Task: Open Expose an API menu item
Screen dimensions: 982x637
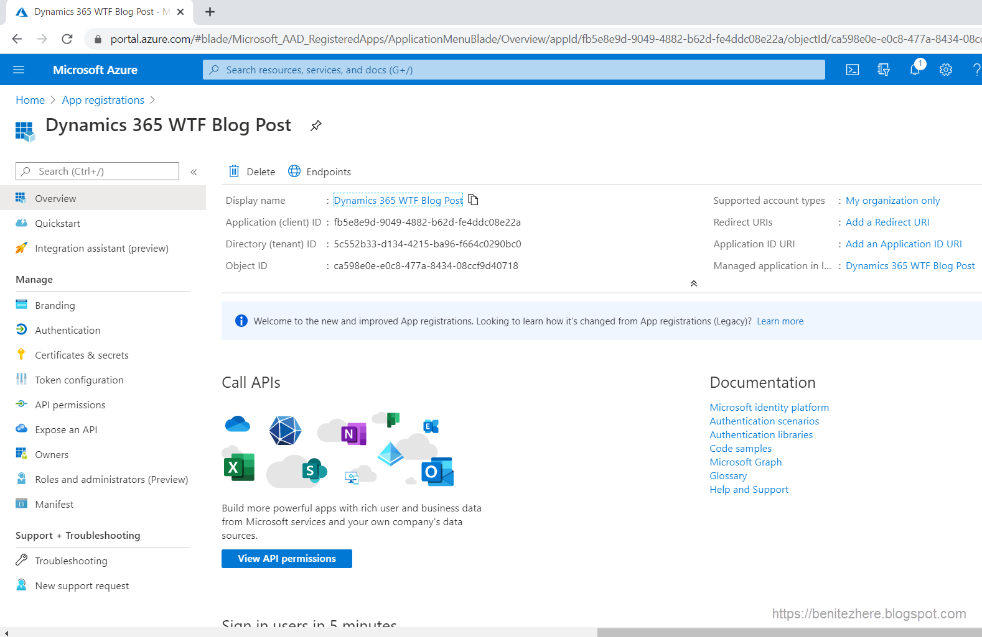Action: (66, 429)
